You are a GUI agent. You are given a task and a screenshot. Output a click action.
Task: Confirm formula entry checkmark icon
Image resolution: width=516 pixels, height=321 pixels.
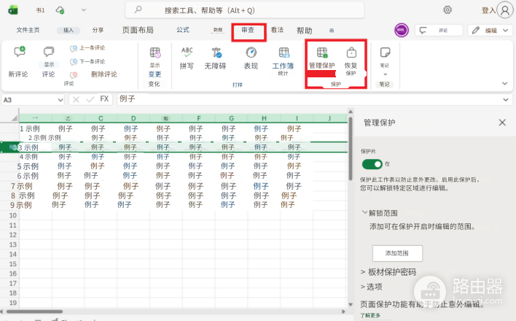coord(90,99)
